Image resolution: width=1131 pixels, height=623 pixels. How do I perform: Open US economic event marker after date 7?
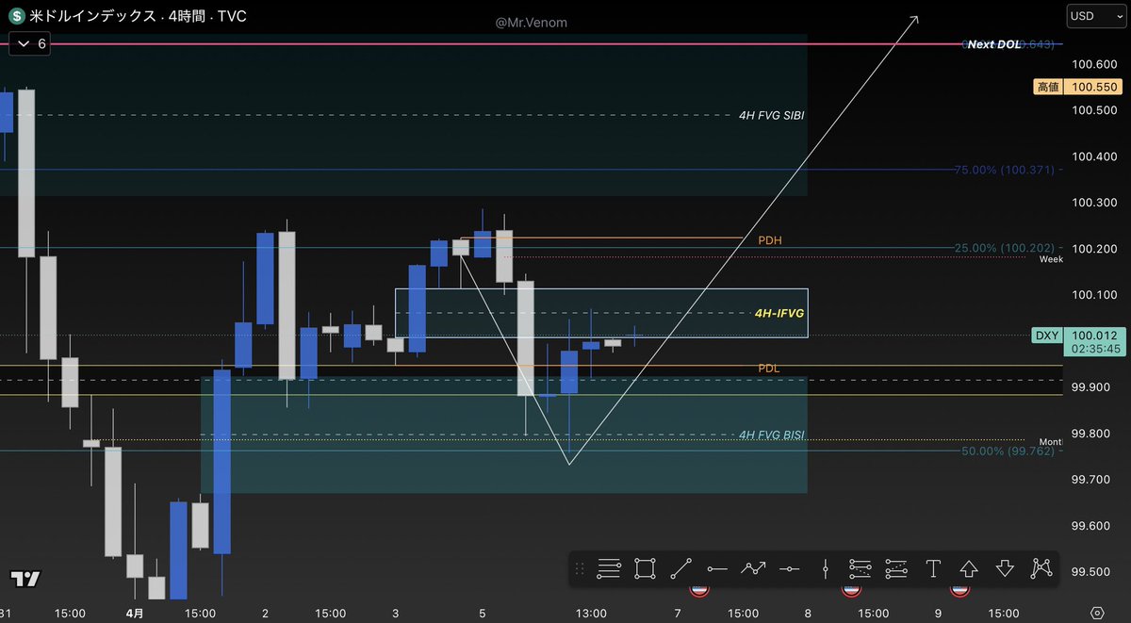pyautogui.click(x=699, y=590)
